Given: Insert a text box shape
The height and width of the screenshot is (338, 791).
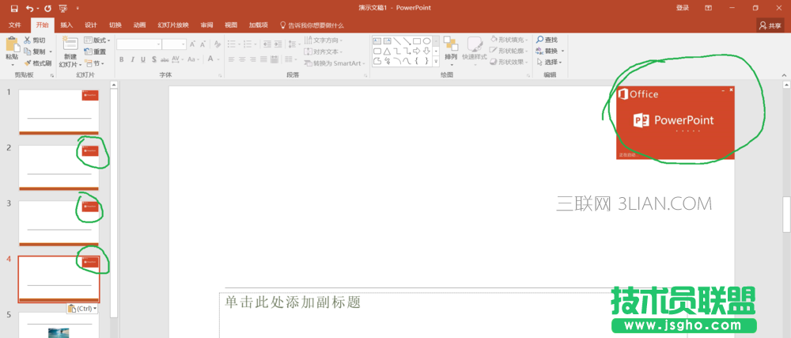Looking at the screenshot, I should click(x=377, y=41).
